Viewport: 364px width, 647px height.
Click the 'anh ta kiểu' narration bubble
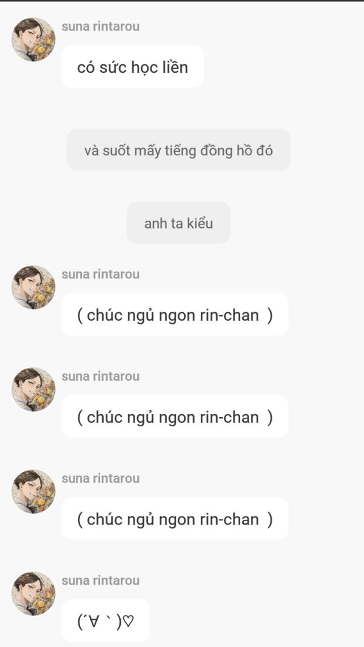point(178,223)
